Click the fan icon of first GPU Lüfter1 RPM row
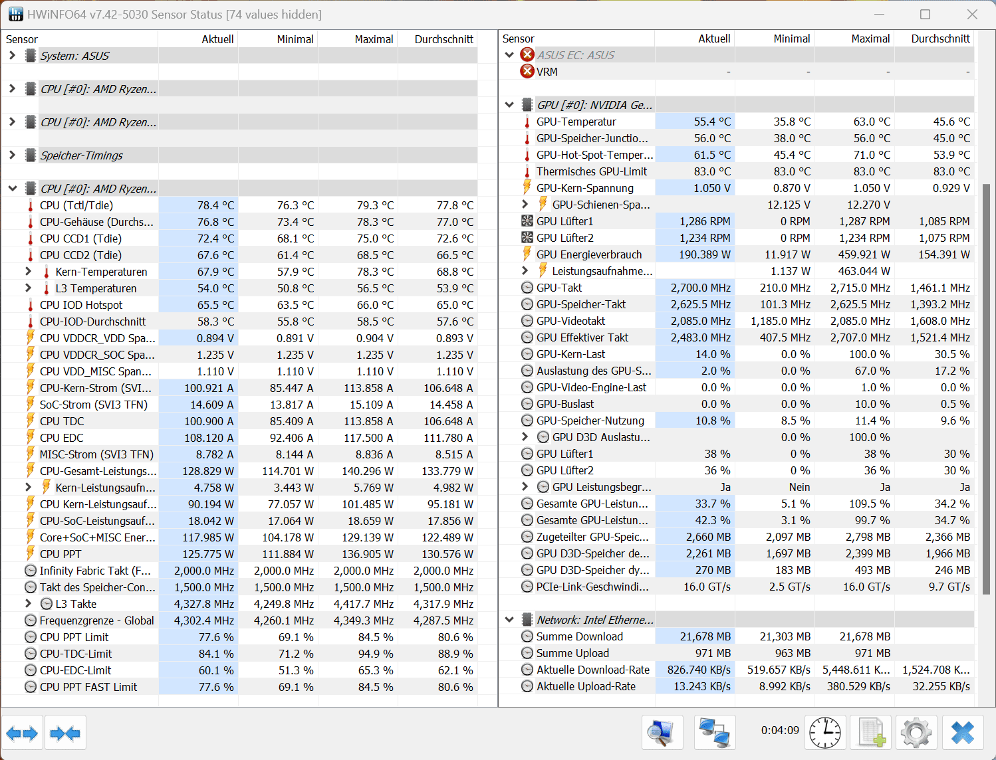Screen dimensions: 996x760 tap(527, 221)
